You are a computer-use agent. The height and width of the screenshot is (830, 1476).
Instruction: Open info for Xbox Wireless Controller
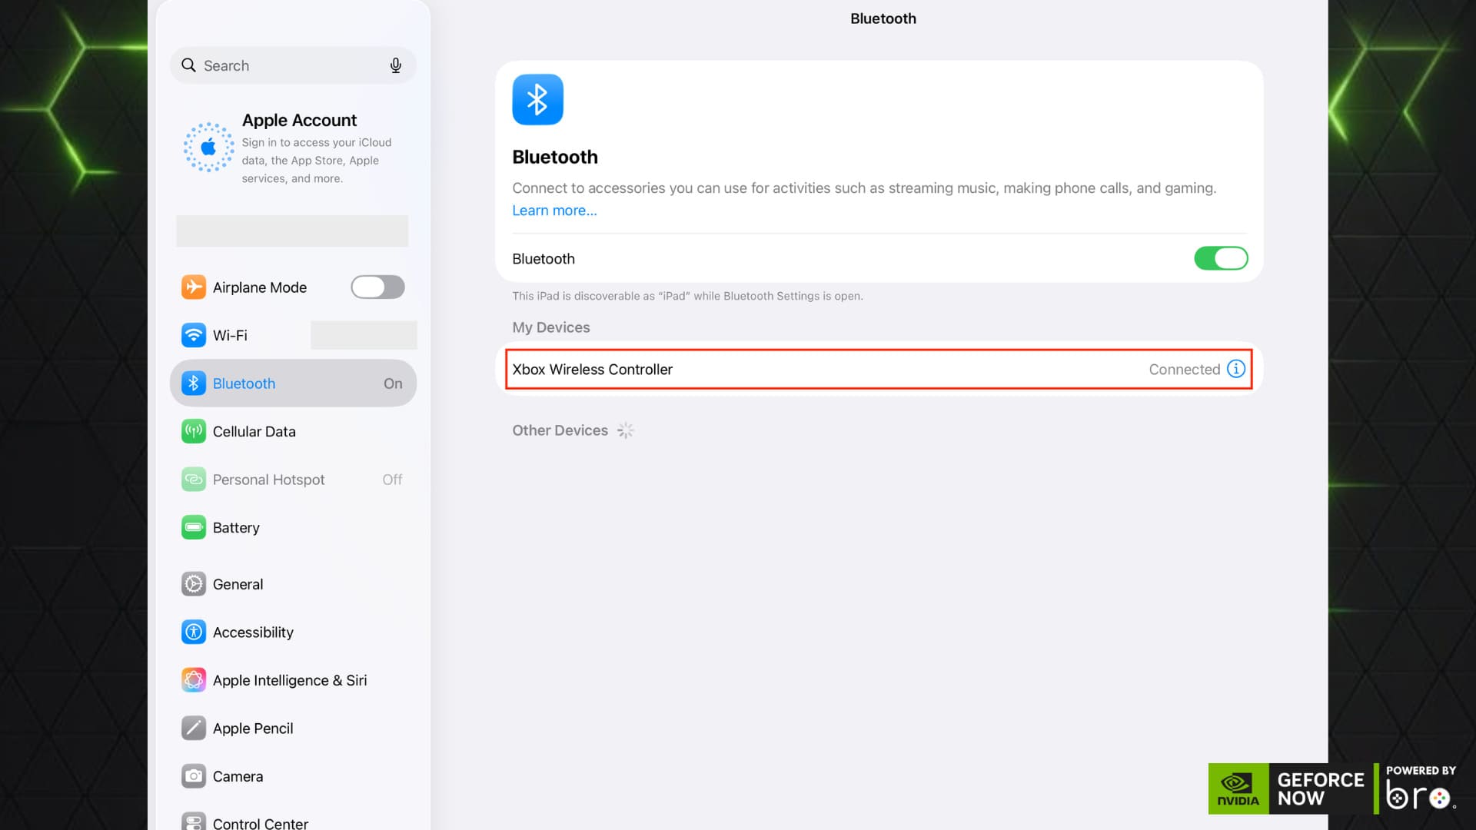pyautogui.click(x=1236, y=369)
